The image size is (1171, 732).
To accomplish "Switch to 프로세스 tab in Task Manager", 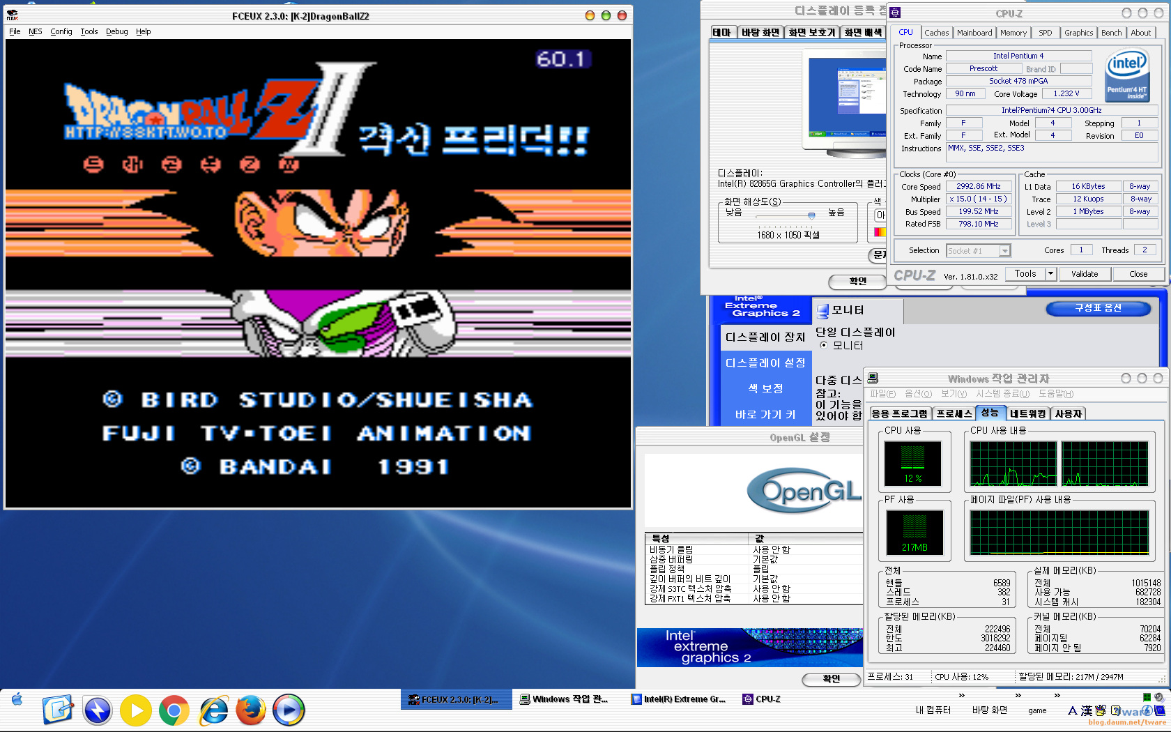I will click(954, 413).
